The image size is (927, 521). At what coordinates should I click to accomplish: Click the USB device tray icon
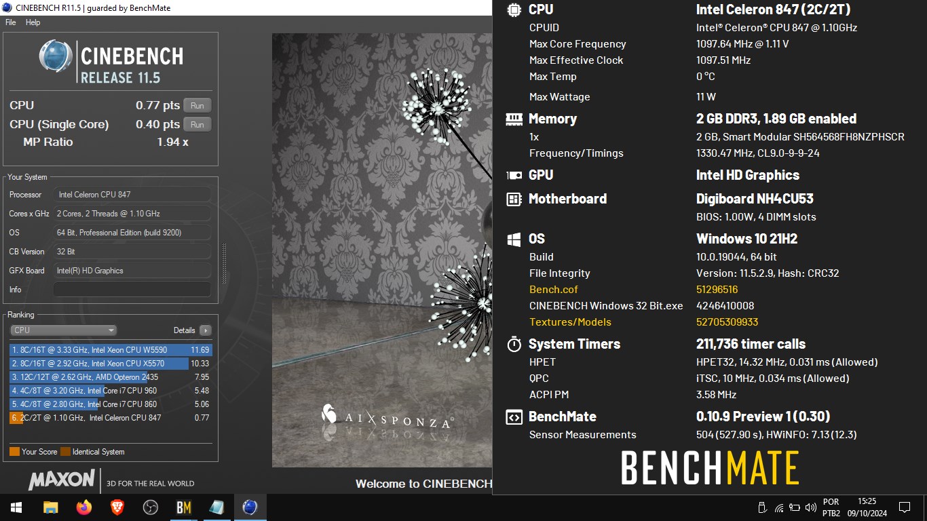coord(762,507)
